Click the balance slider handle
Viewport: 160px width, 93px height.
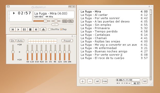coord(56,21)
